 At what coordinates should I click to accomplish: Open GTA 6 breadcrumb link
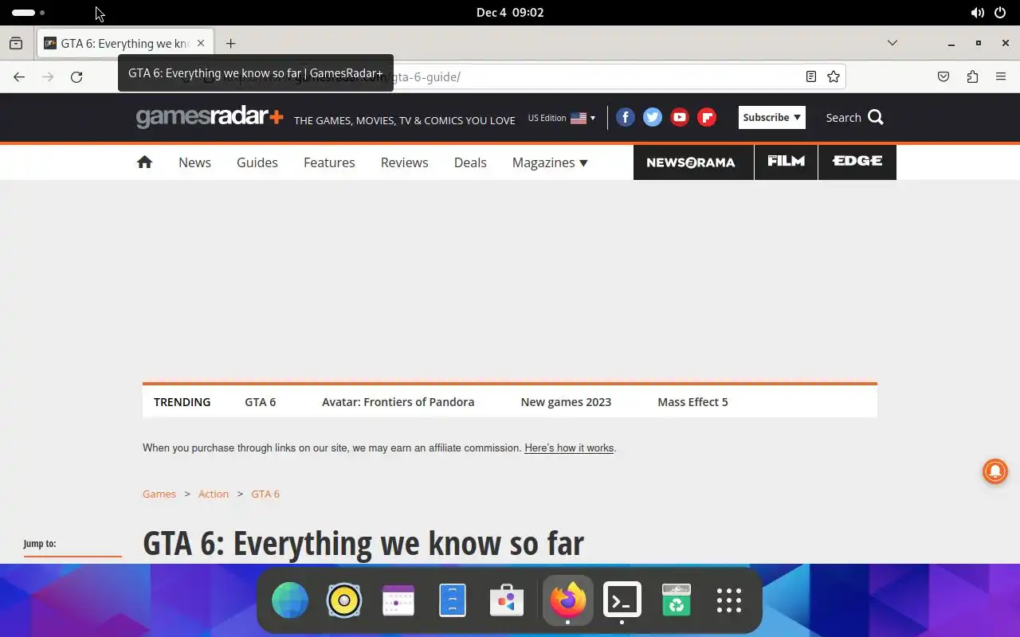click(x=265, y=494)
